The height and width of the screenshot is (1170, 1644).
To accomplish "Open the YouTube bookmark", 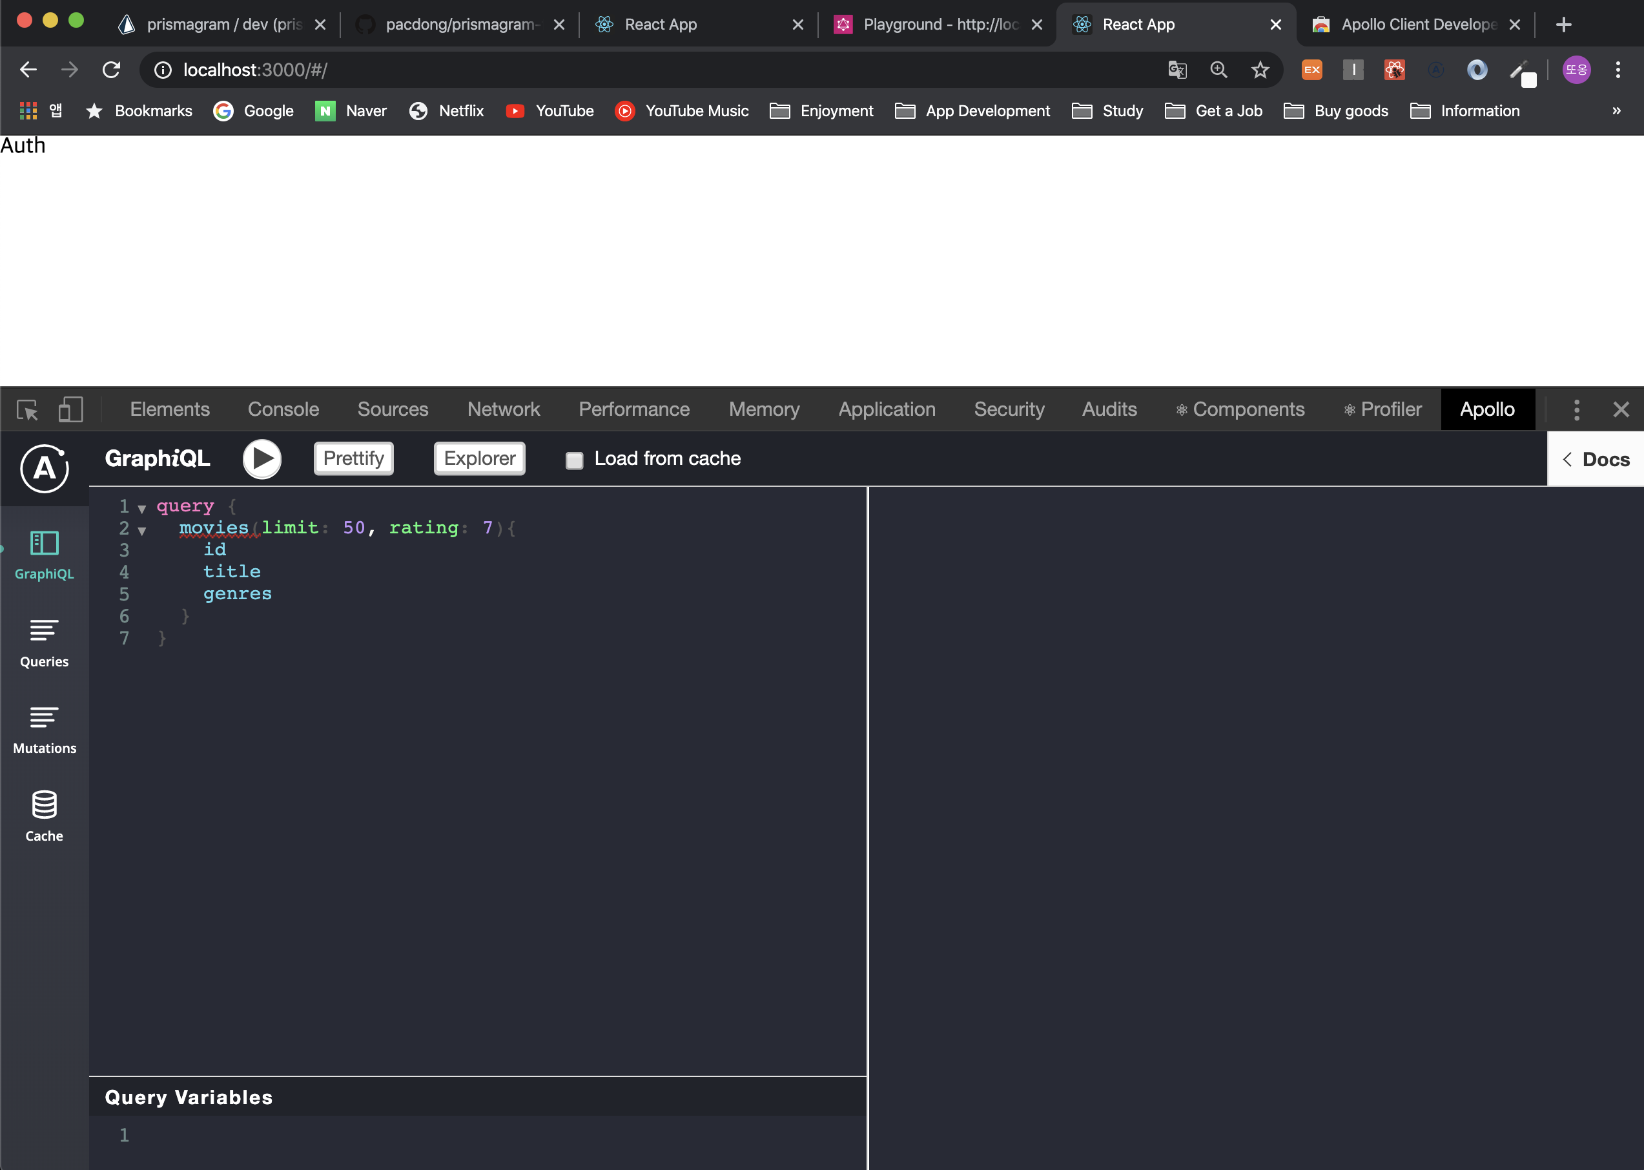I will pos(550,111).
